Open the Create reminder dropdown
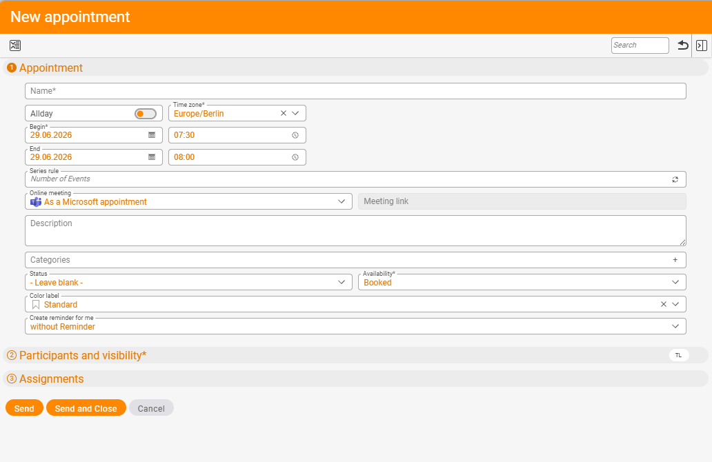The image size is (712, 462). click(675, 326)
